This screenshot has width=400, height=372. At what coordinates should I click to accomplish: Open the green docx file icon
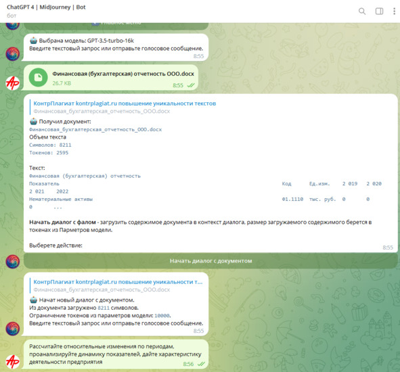click(x=39, y=77)
